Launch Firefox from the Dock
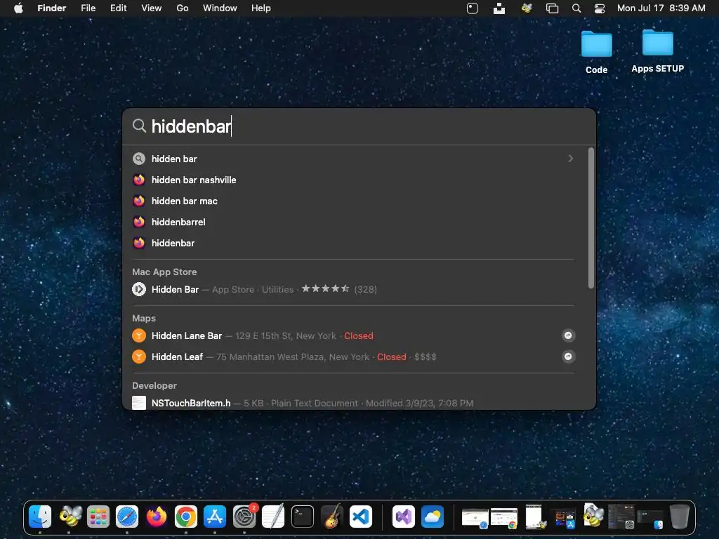 [157, 517]
